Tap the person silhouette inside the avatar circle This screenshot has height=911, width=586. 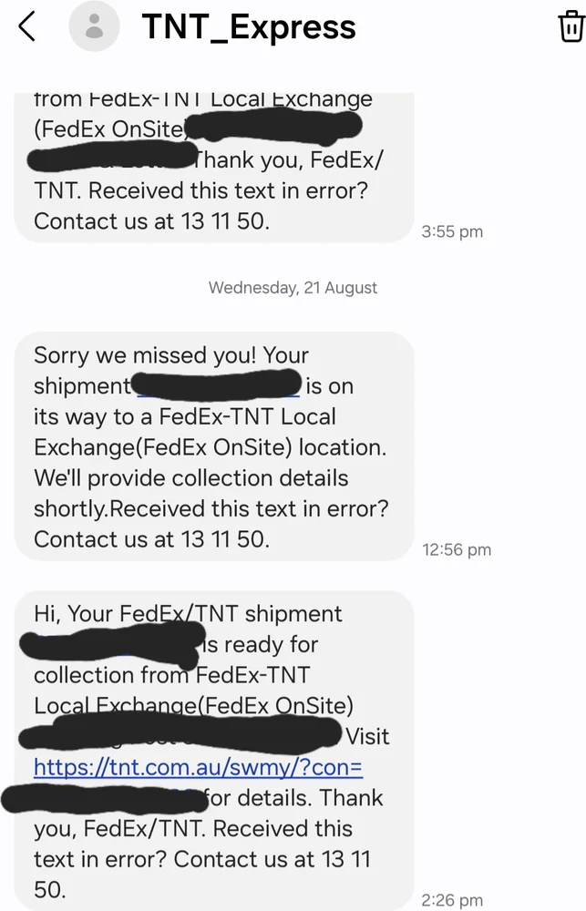pos(95,26)
